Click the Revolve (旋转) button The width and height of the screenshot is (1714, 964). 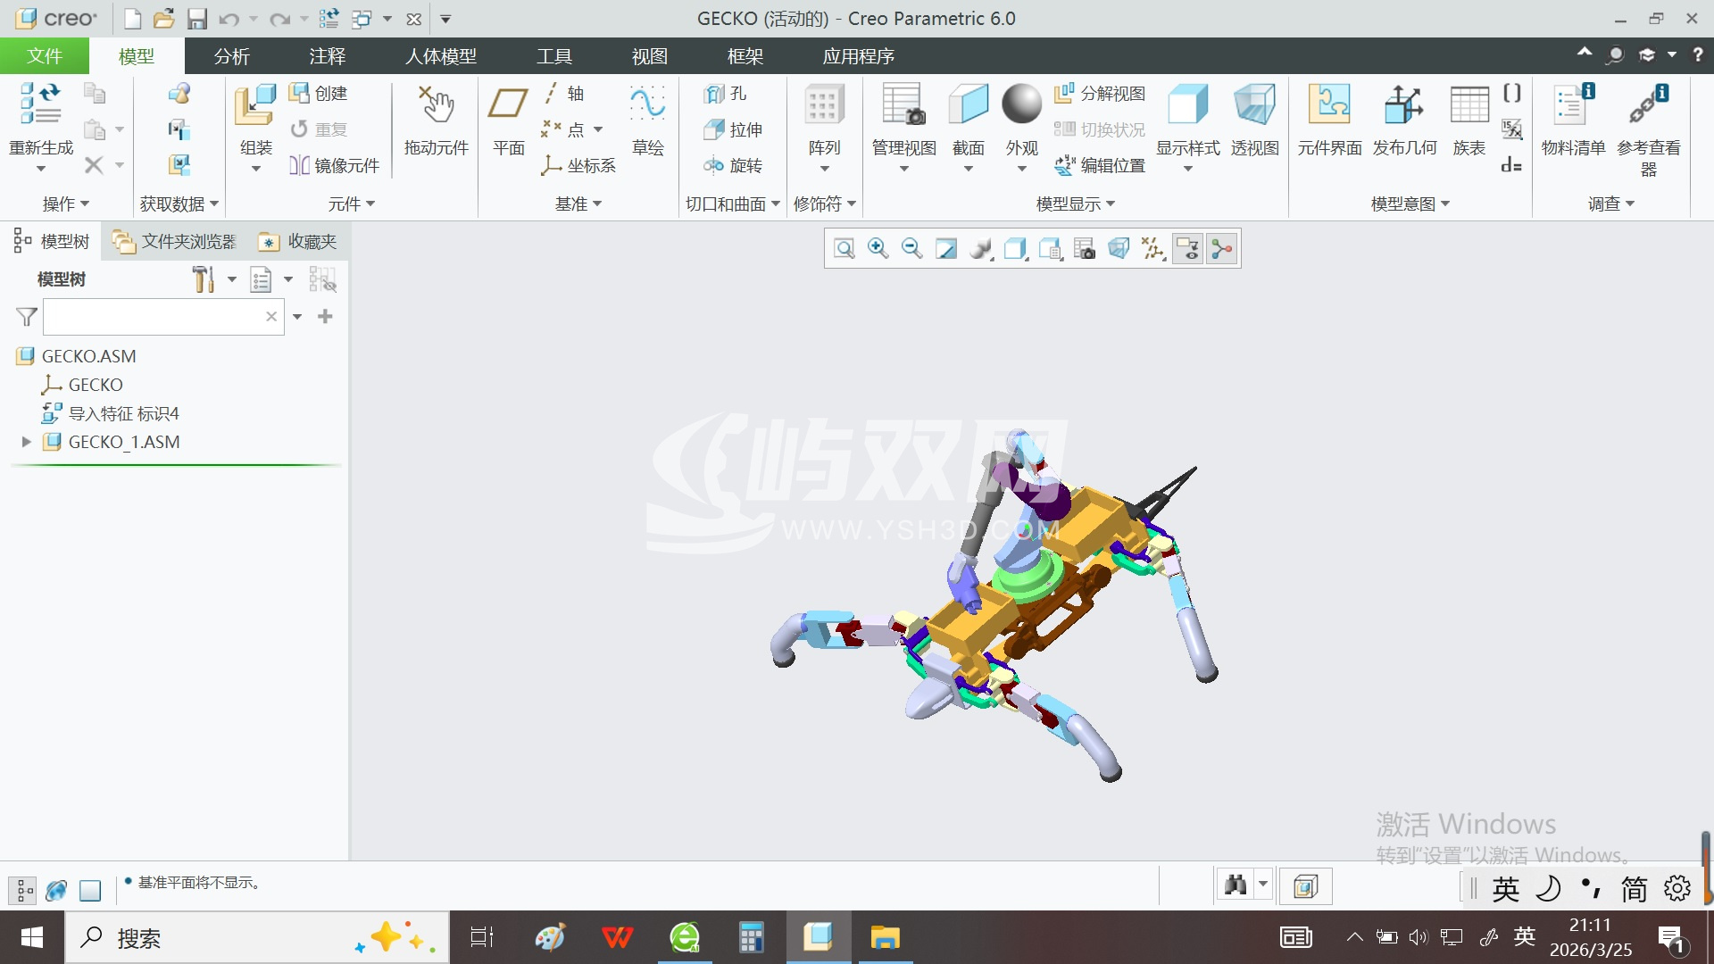coord(733,165)
